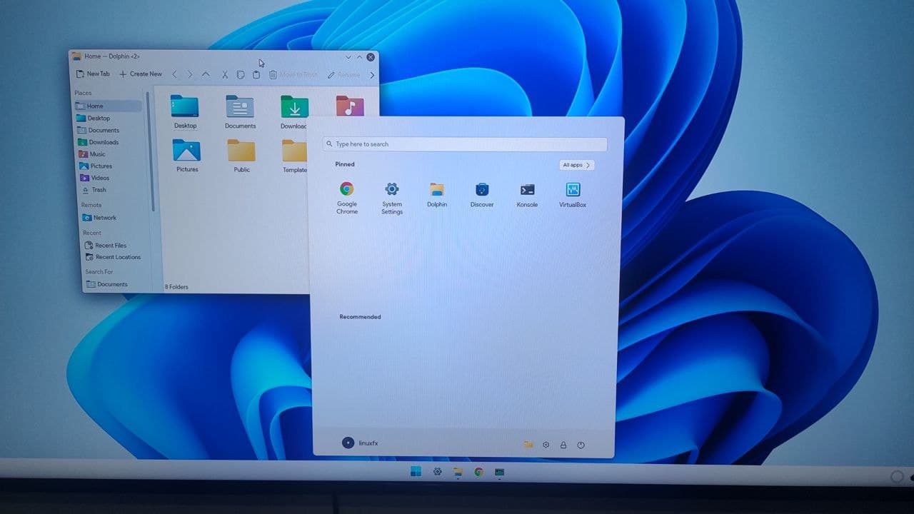Expand Dolphin toolbar overflow chevron
The width and height of the screenshot is (914, 514).
[x=372, y=75]
